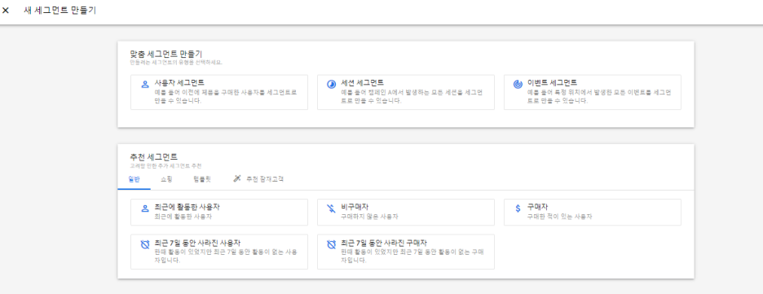This screenshot has height=294, width=763.
Task: Switch to the 일반 tab
Action: coord(134,179)
